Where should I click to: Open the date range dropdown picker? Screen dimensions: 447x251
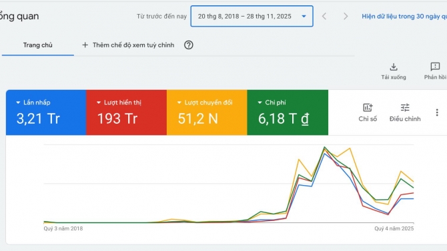(252, 16)
